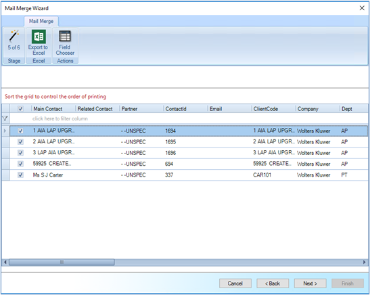Click Main Contact cell 59925 CREATE
370x295 pixels.
click(52, 164)
